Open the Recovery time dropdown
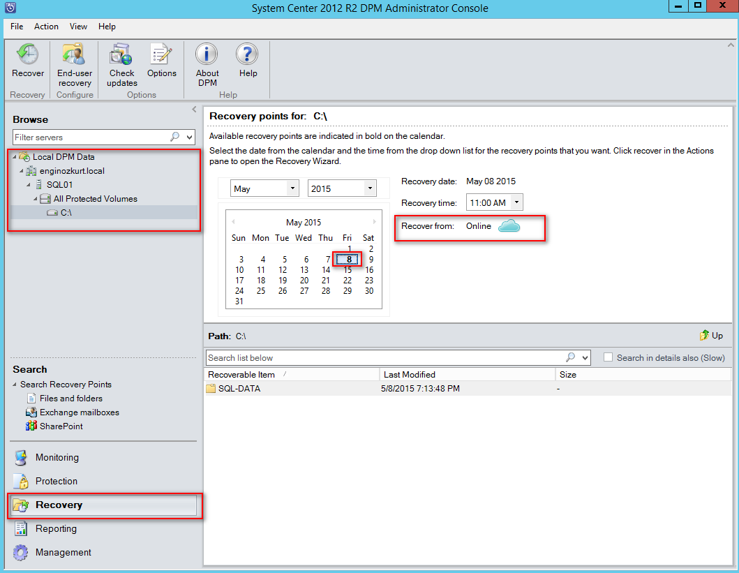 (516, 203)
